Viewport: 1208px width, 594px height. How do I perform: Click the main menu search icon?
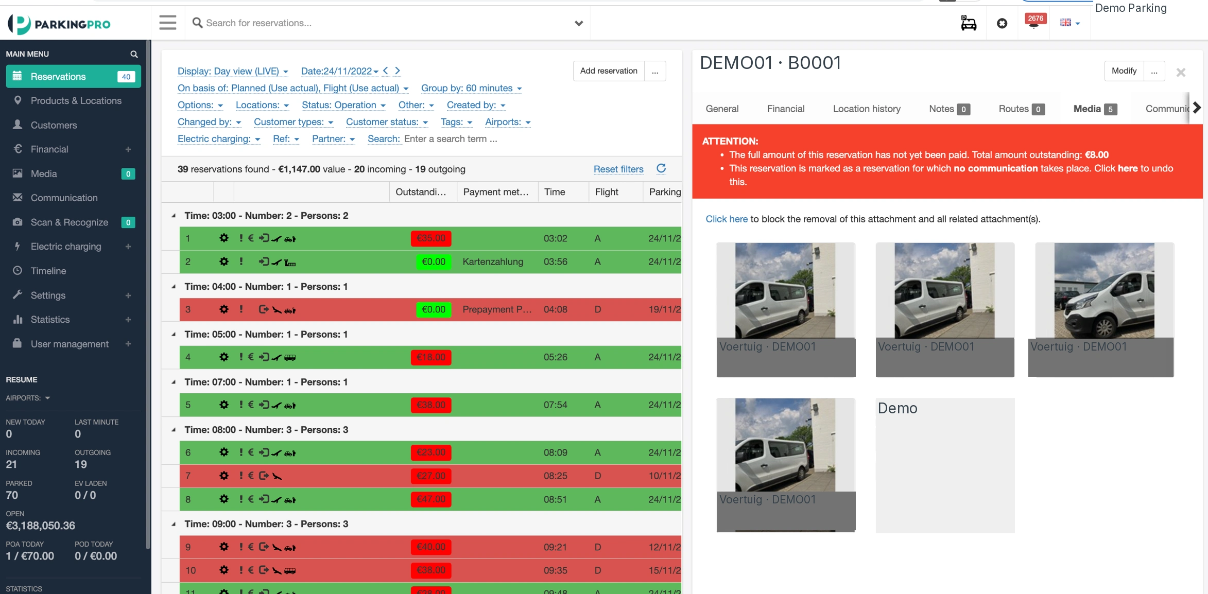tap(134, 54)
